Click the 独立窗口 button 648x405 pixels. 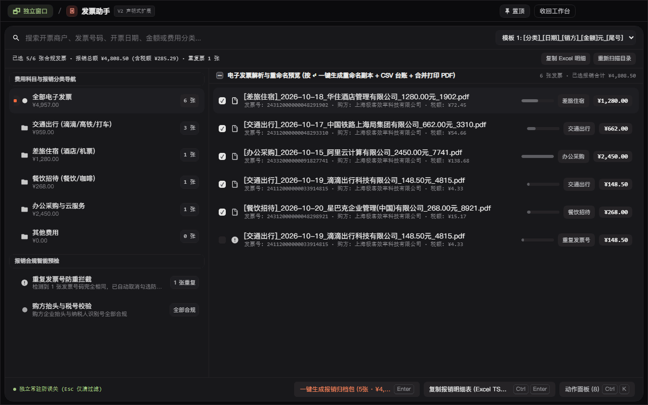point(30,11)
